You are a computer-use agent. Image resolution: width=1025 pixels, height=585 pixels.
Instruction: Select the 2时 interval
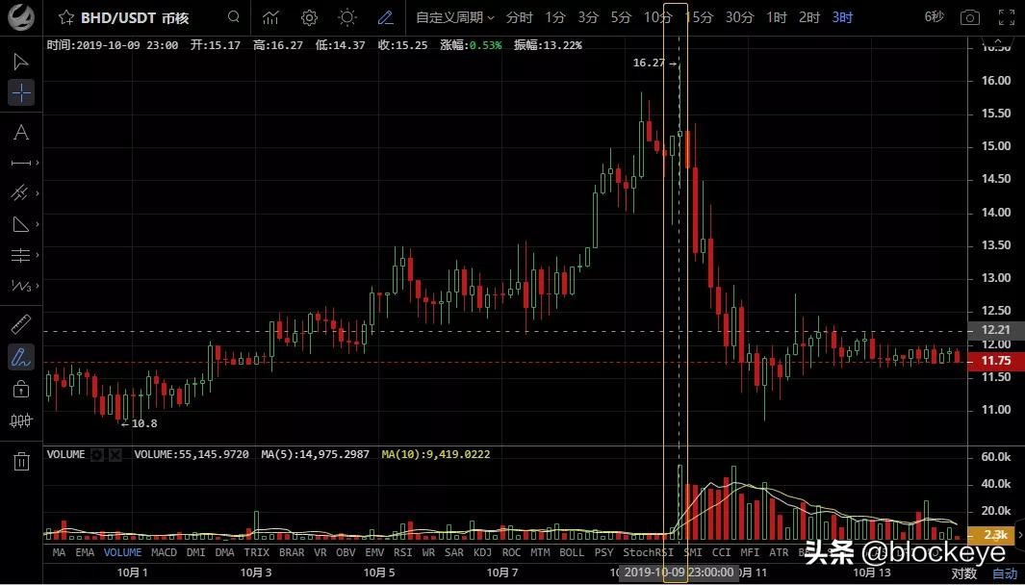coord(809,17)
